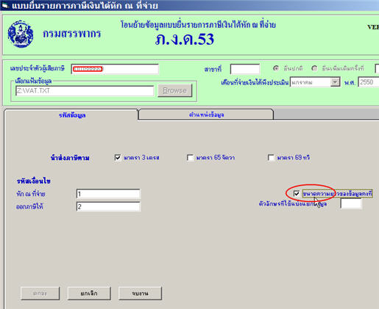
Task: Click the taxpayer ID number input field
Action: click(115, 69)
